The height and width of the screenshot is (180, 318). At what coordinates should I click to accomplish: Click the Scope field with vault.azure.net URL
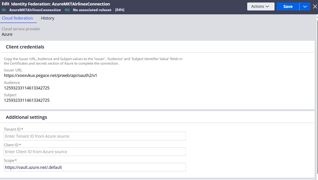click(x=95, y=167)
